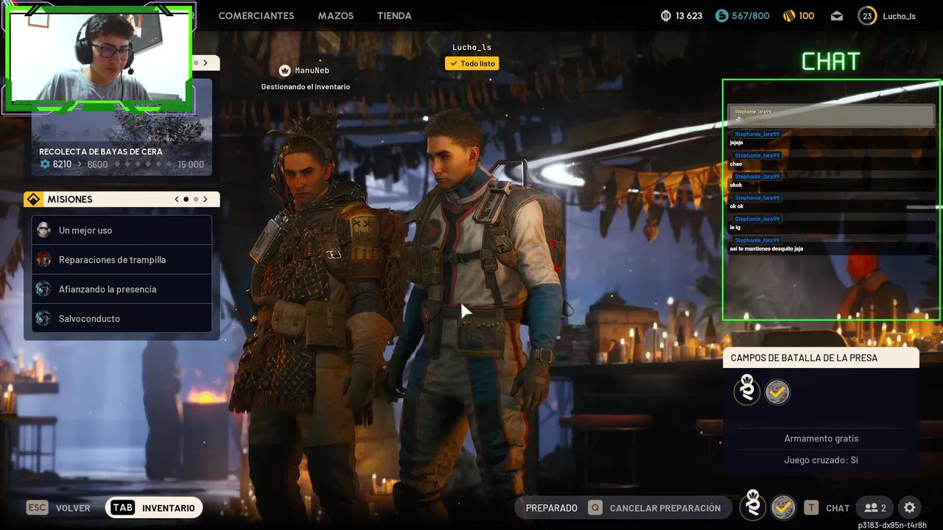
Task: Click the Gestionando el inventario status text
Action: [x=306, y=87]
